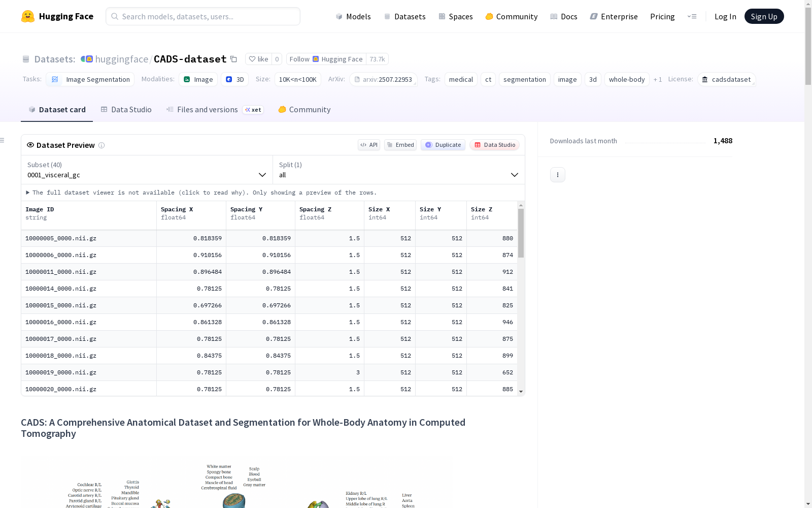
Task: Click the preview table vertical scrollbar thumb
Action: click(521, 233)
